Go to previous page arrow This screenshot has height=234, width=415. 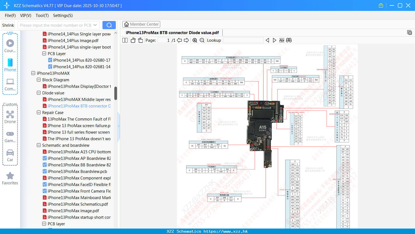click(x=179, y=40)
